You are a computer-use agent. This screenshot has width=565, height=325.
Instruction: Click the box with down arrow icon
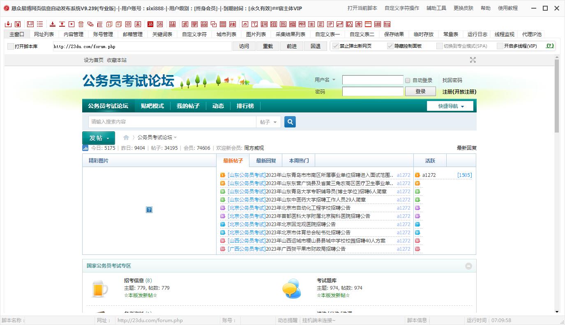tap(108, 24)
